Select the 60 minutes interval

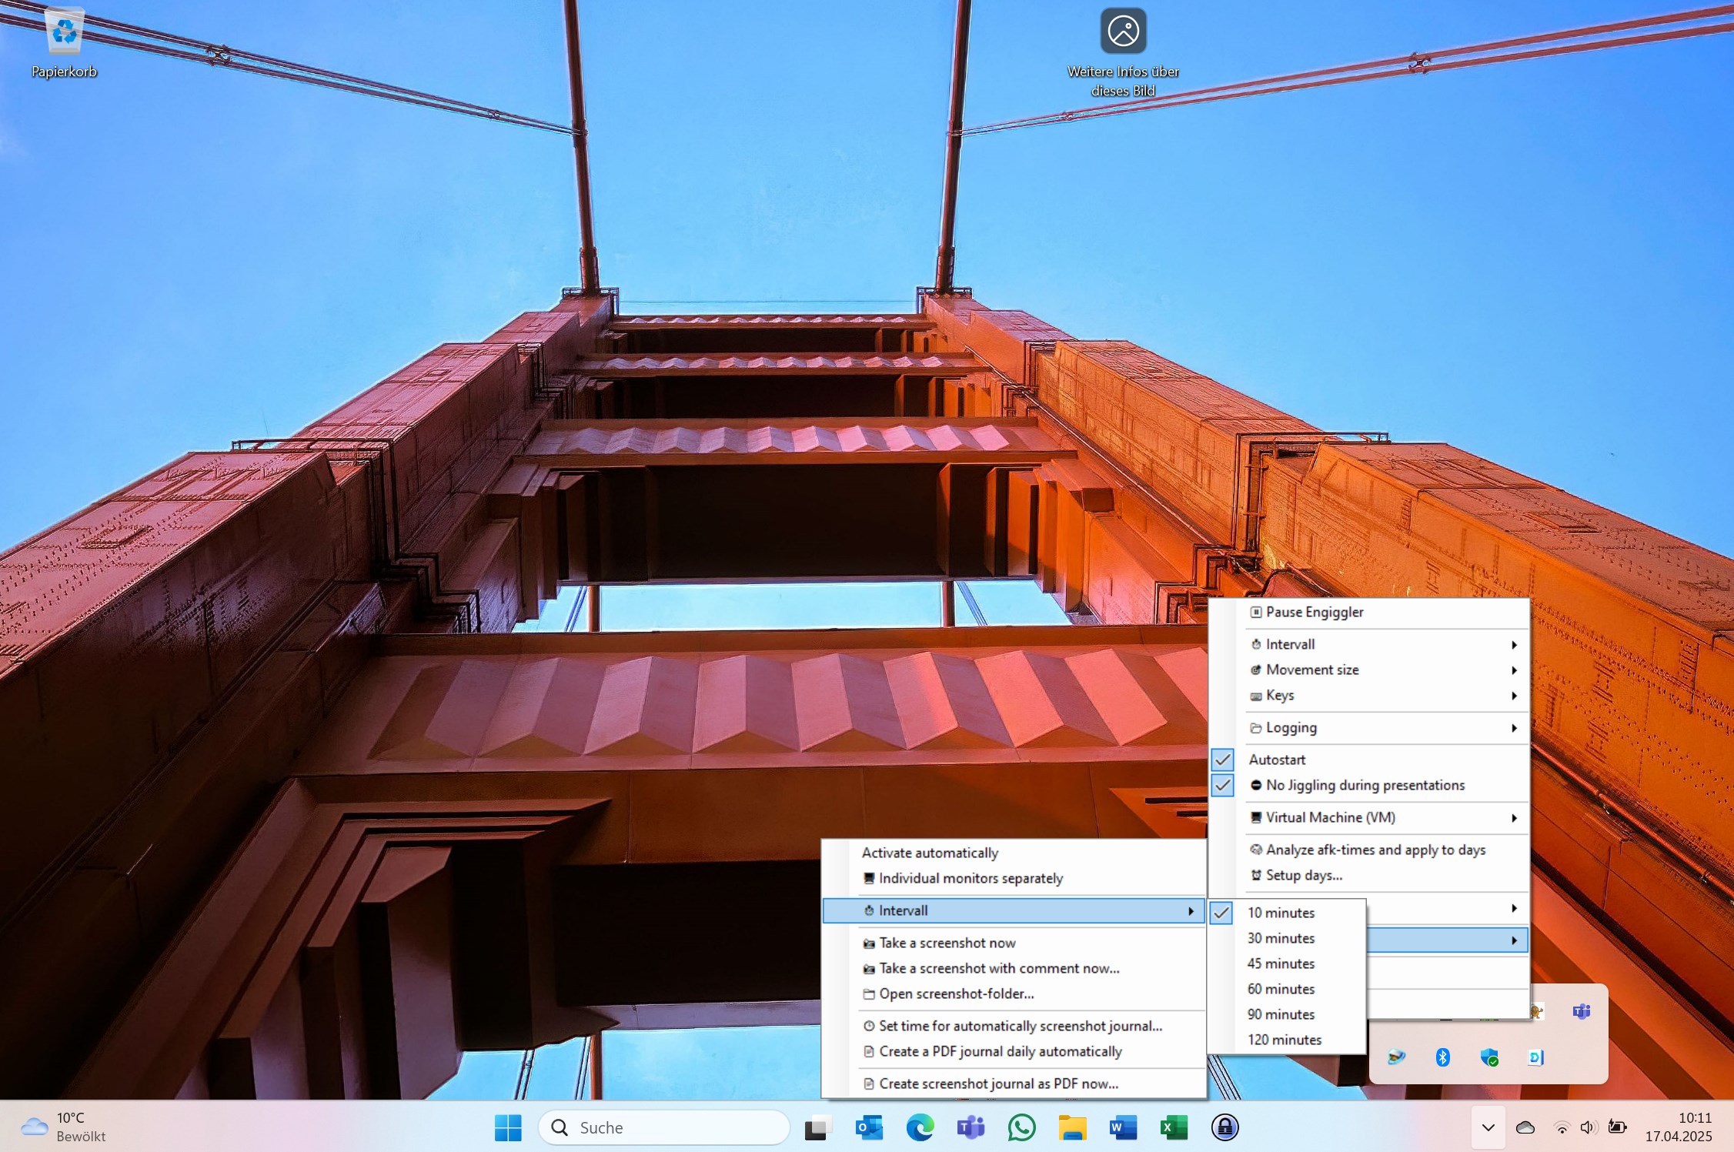click(1287, 989)
